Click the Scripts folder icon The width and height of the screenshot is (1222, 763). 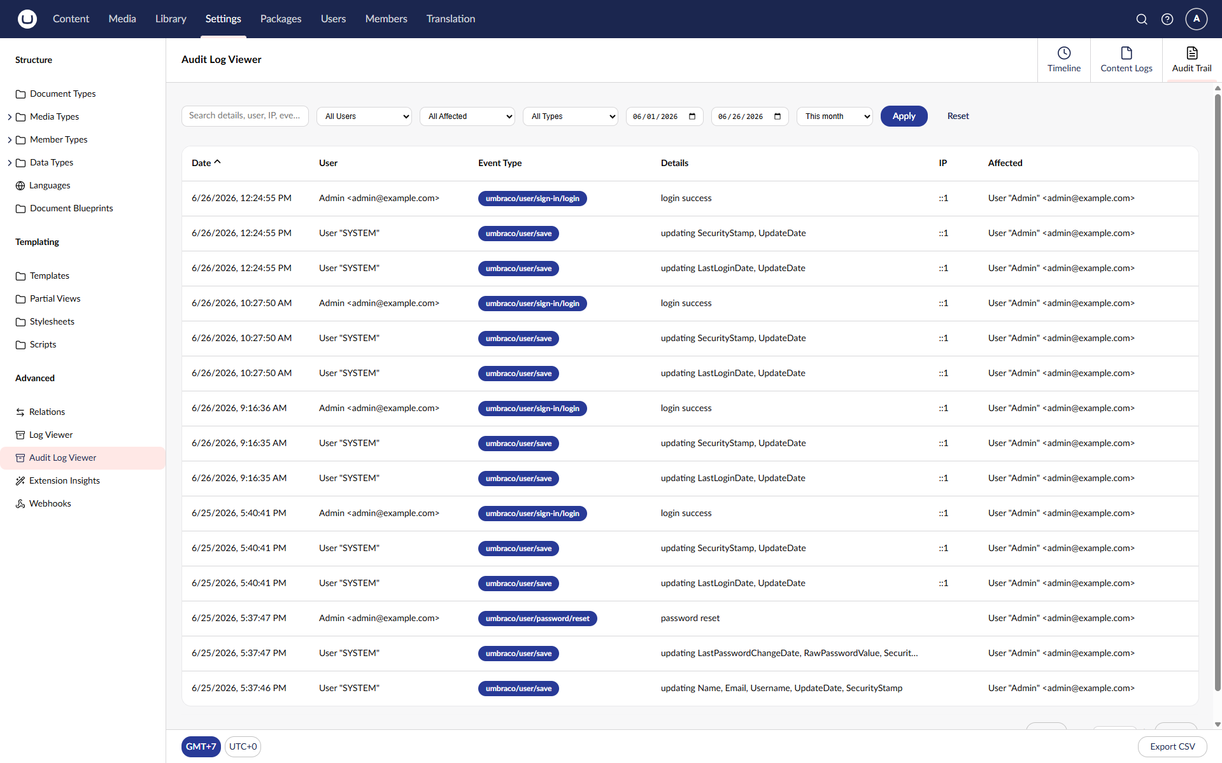coord(20,345)
